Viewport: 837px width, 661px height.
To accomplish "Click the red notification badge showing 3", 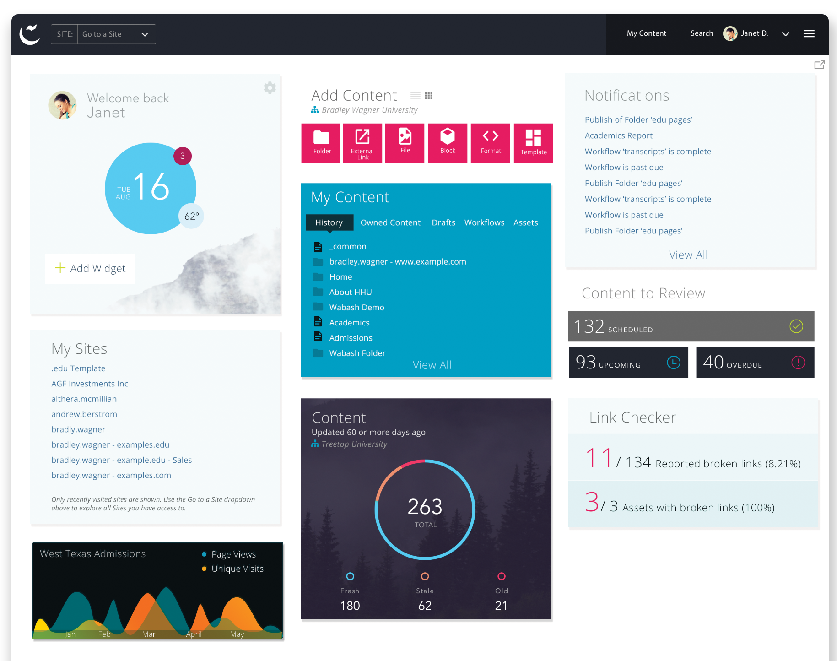I will (x=183, y=156).
